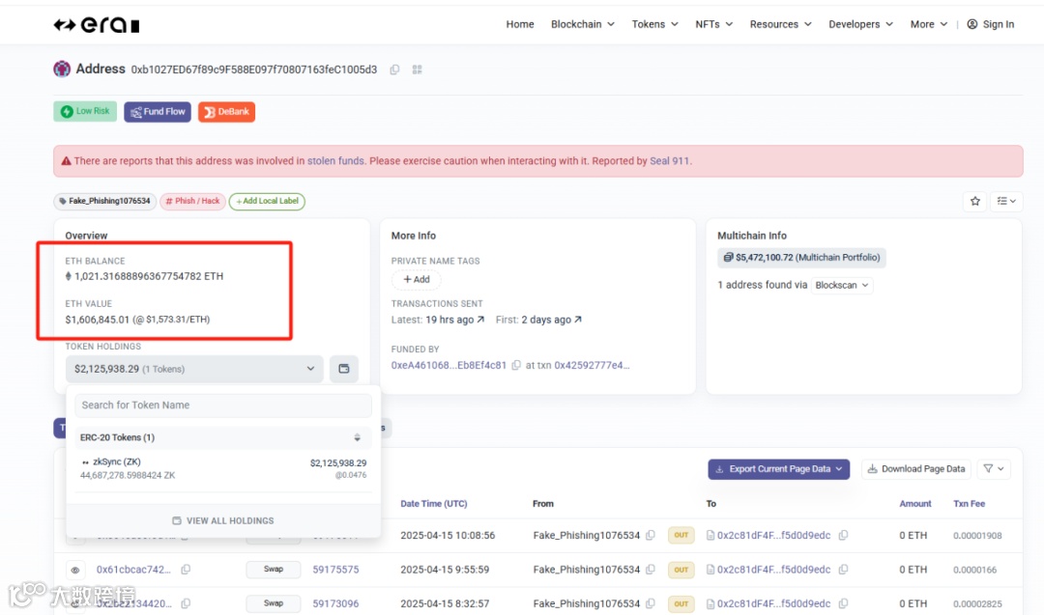Viewport: 1044px width, 615px height.
Task: Open funding txn 0x42592777e4
Action: point(592,365)
